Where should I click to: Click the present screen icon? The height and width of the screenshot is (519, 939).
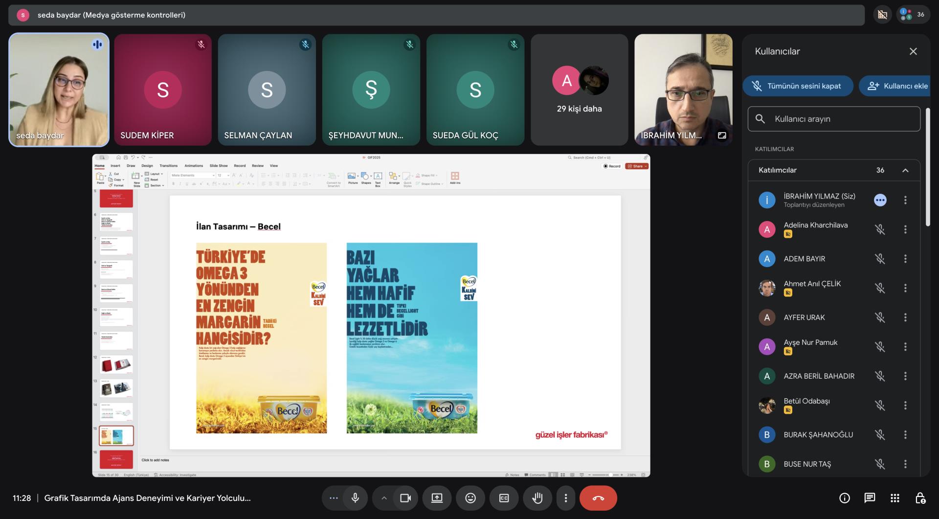pos(437,498)
